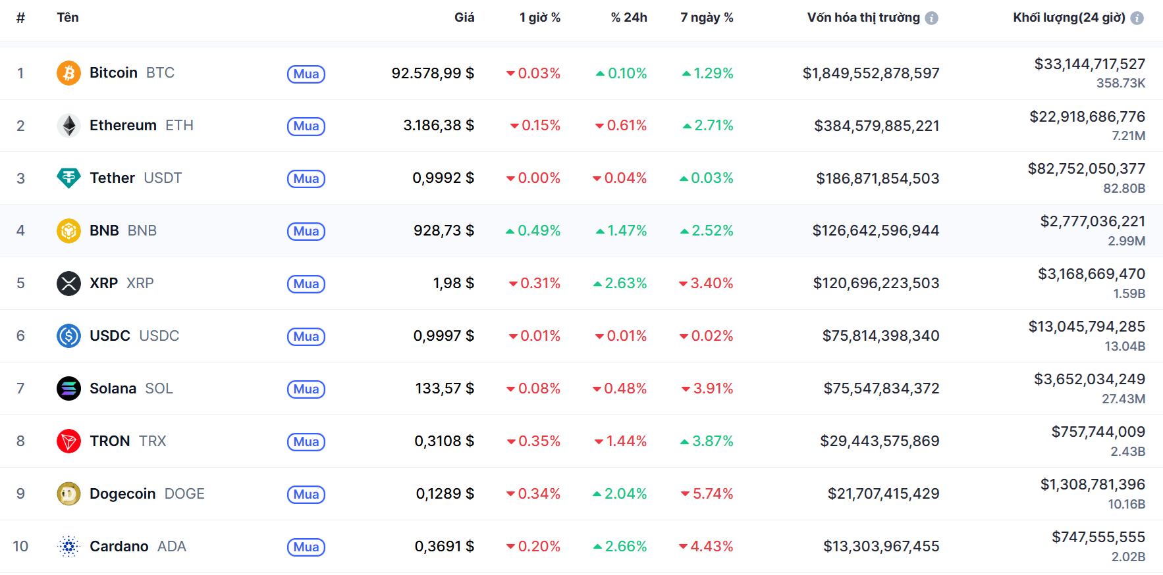Image resolution: width=1163 pixels, height=575 pixels.
Task: Click Tether market cap $186,871,854,503
Action: point(878,178)
